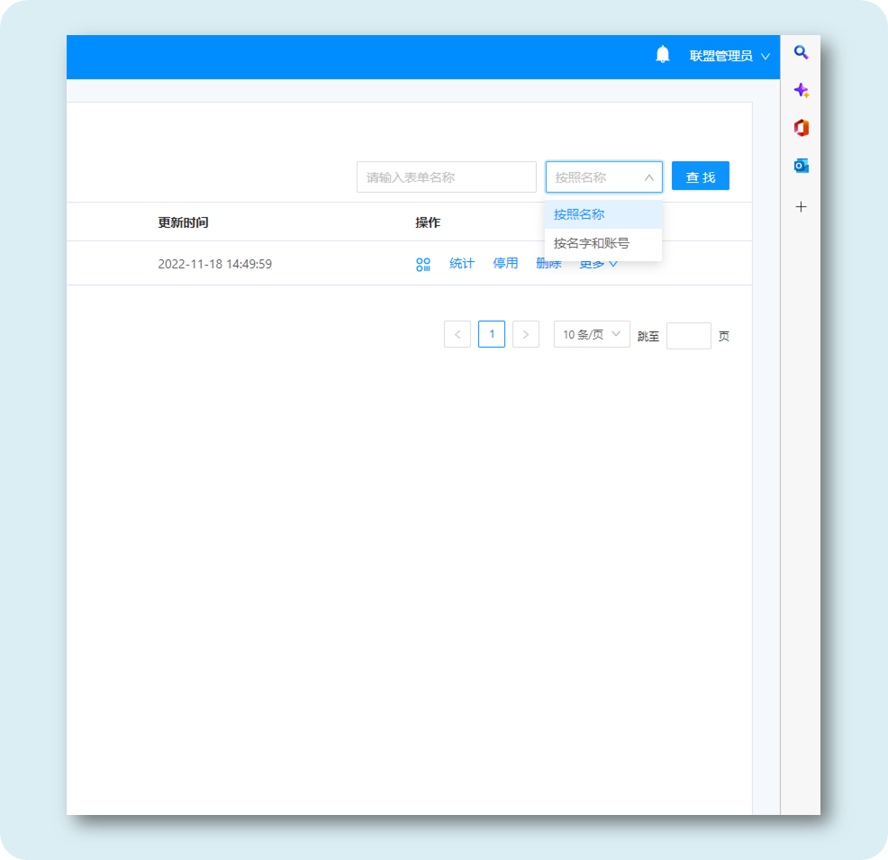888x860 pixels.
Task: Go to the next page arrow
Action: click(x=526, y=334)
